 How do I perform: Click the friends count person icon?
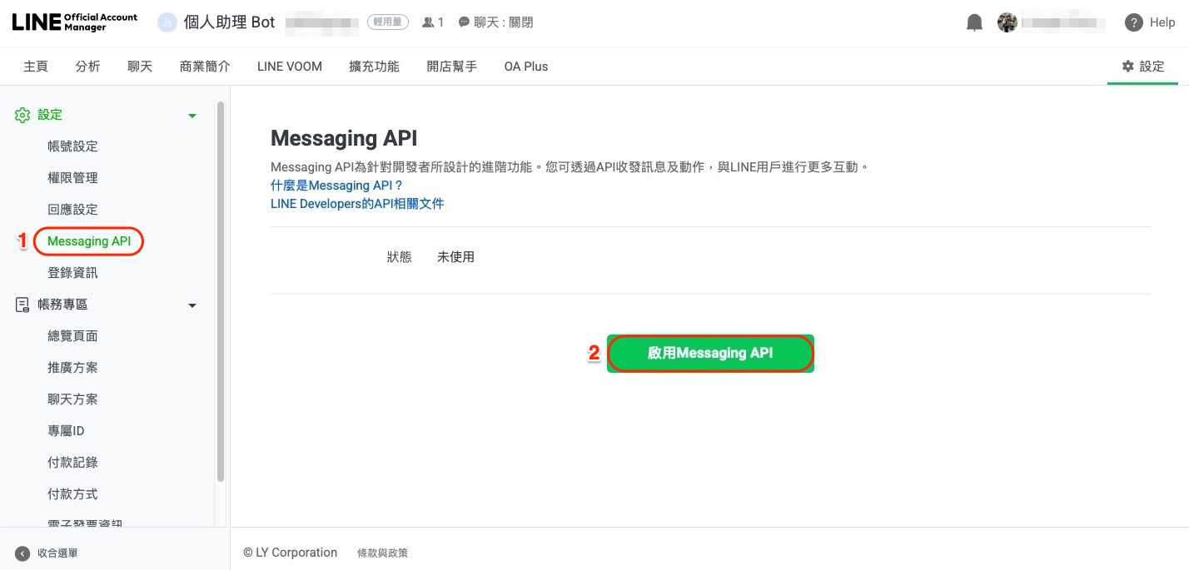428,22
